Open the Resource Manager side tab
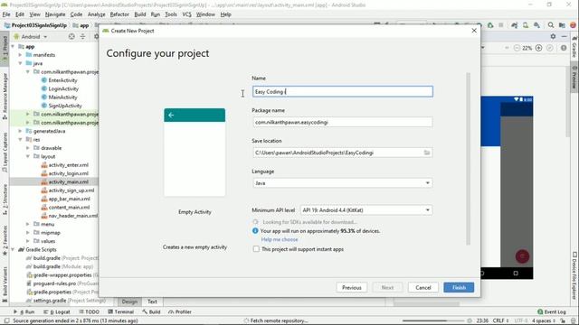579x325 pixels. tap(5, 96)
